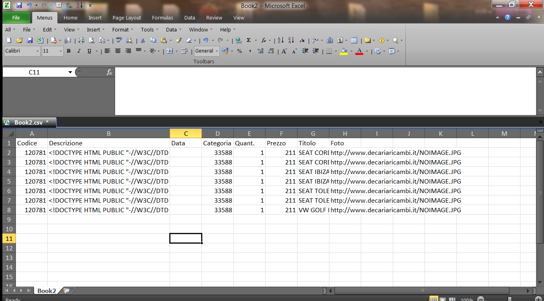The height and width of the screenshot is (301, 544).
Task: Expand the formula bar with the chevron
Action: (540, 72)
